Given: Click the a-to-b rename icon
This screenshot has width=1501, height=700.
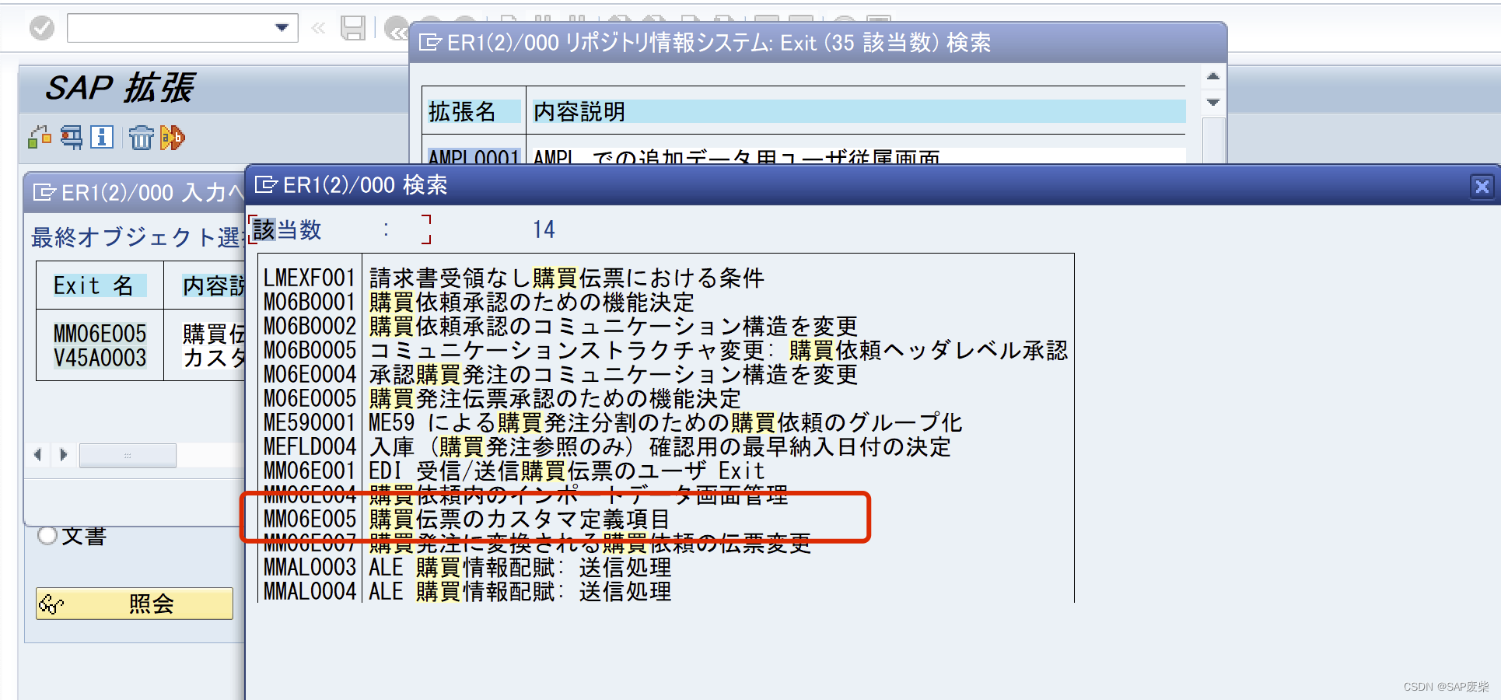Looking at the screenshot, I should [x=173, y=138].
